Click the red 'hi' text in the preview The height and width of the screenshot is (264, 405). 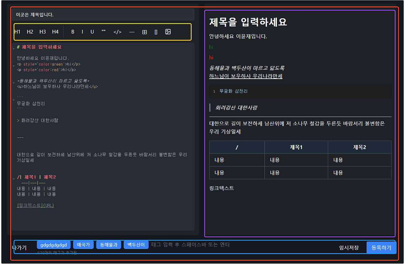pos(211,57)
